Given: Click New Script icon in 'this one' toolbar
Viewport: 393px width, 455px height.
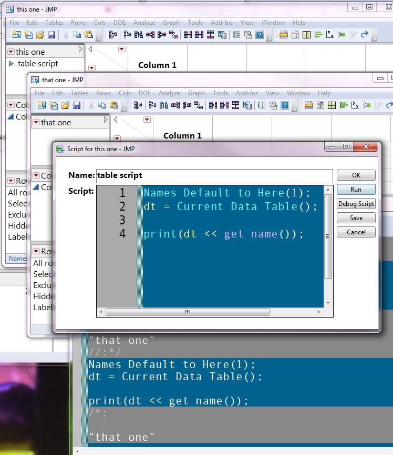Looking at the screenshot, I should point(28,35).
